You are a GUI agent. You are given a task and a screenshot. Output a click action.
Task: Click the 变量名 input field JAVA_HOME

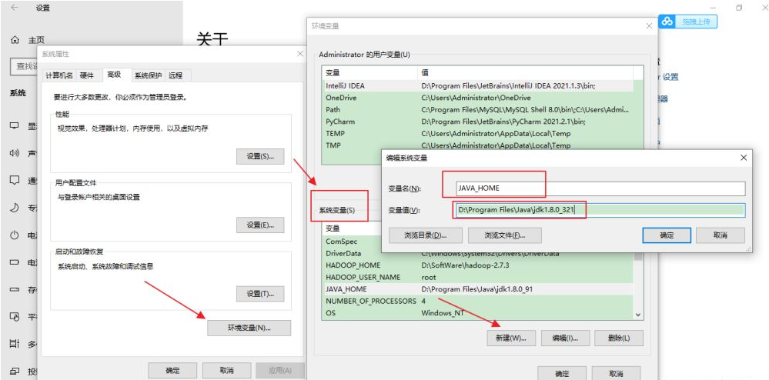600,188
